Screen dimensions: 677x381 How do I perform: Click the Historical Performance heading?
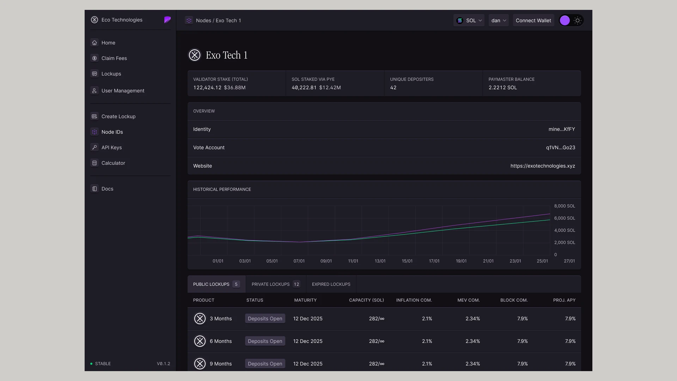tap(222, 189)
